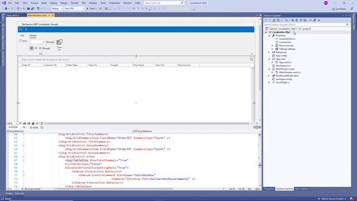Open the Output panel tab
This screenshot has height=201, width=357.
tap(9, 194)
